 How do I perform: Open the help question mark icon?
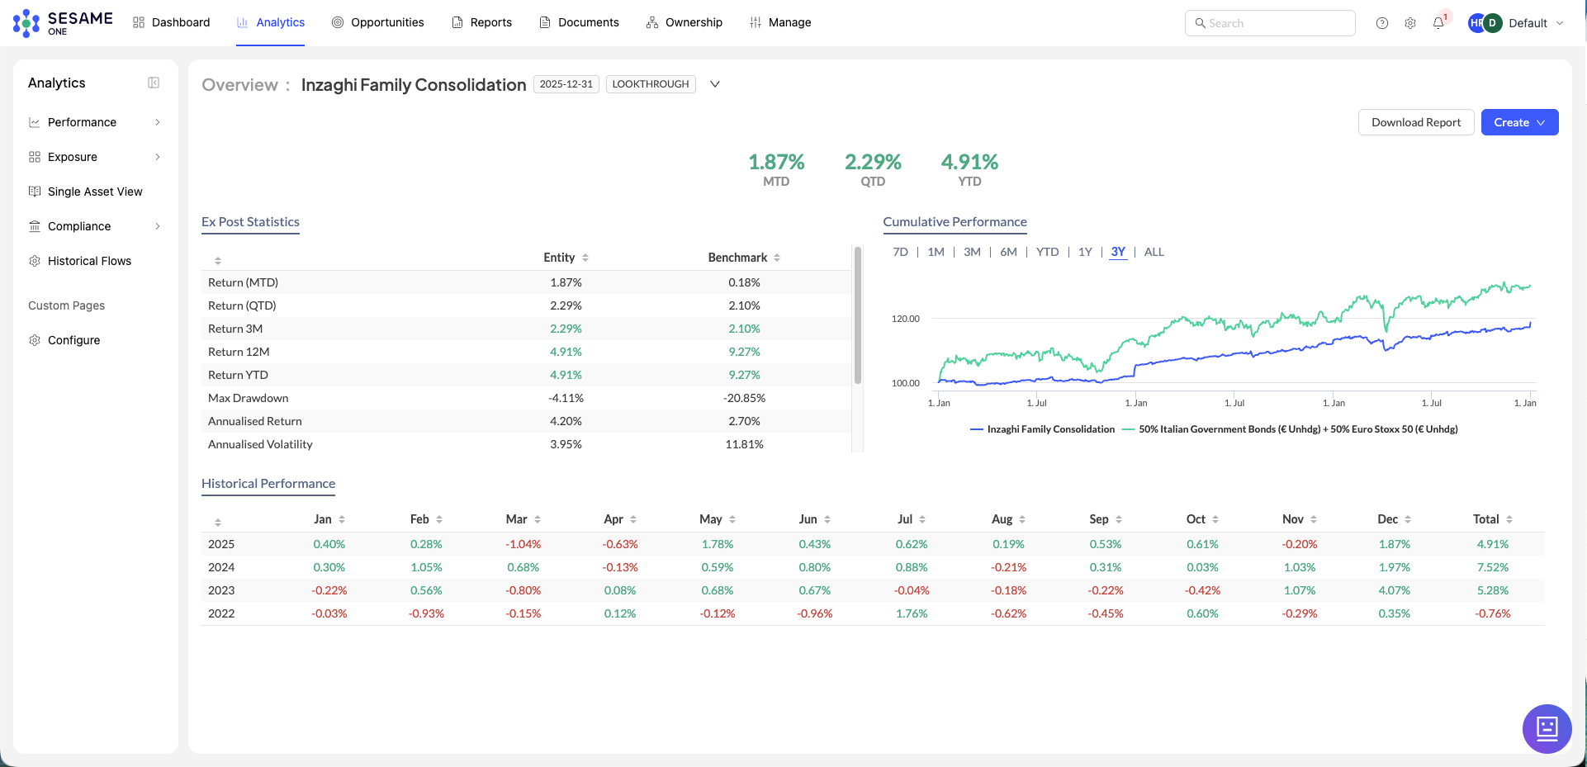pos(1382,23)
